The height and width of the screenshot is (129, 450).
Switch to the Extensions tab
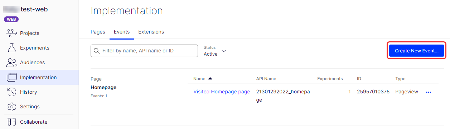[x=151, y=32]
